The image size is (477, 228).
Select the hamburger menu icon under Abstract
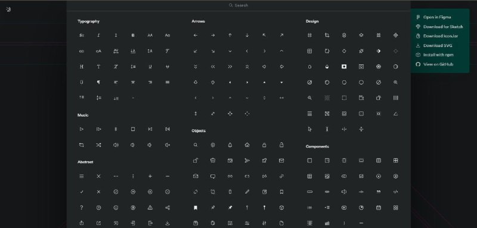(x=82, y=176)
